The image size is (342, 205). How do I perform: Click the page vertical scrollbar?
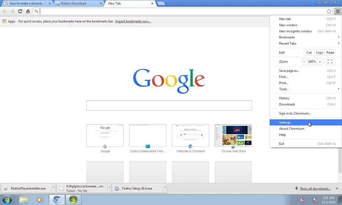pyautogui.click(x=340, y=160)
